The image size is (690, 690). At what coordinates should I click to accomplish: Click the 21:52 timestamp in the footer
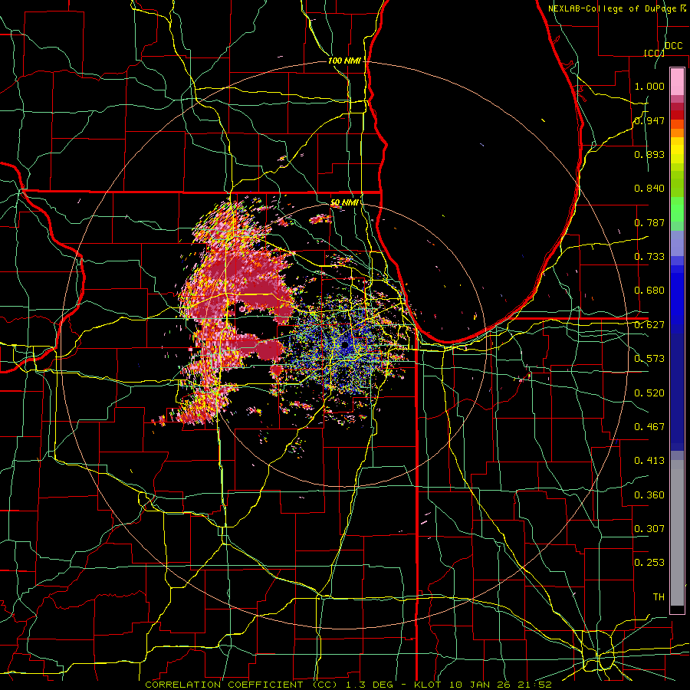click(x=534, y=685)
